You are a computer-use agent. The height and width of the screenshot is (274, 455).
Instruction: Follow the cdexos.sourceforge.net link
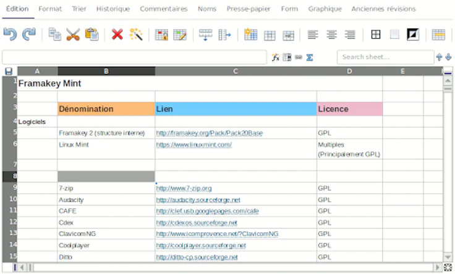[197, 223]
